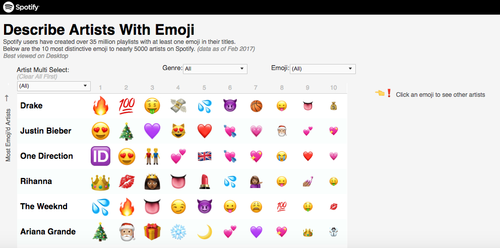Click Drake's purple devil emoji
Image resolution: width=500 pixels, height=248 pixels.
(230, 106)
